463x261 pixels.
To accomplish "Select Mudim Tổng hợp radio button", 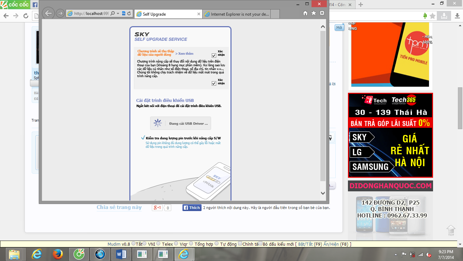I will (x=191, y=244).
